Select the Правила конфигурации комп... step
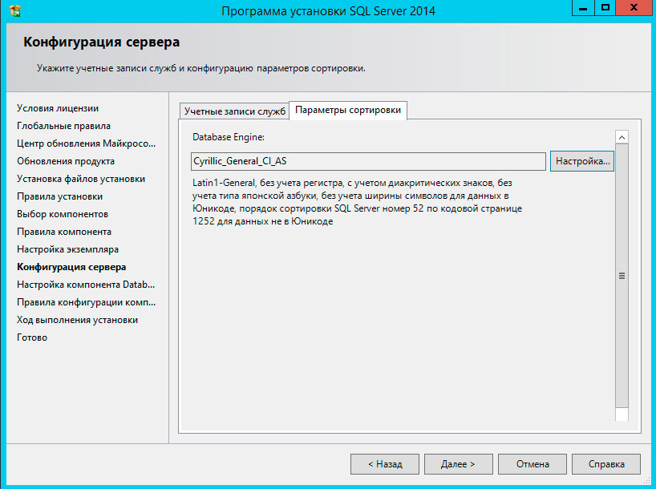The width and height of the screenshot is (656, 489). tap(86, 302)
